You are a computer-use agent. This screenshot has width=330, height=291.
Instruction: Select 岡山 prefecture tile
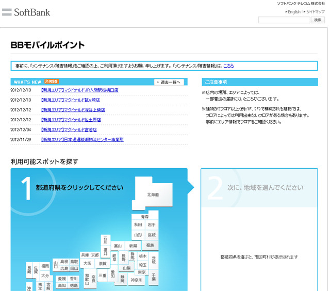[74, 268]
